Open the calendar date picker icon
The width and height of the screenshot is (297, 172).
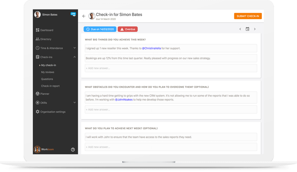(247, 29)
